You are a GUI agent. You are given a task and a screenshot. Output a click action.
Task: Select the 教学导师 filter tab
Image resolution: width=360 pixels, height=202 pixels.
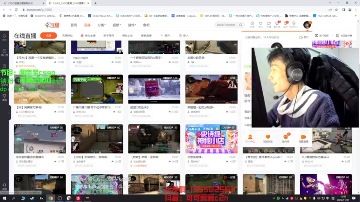108,35
